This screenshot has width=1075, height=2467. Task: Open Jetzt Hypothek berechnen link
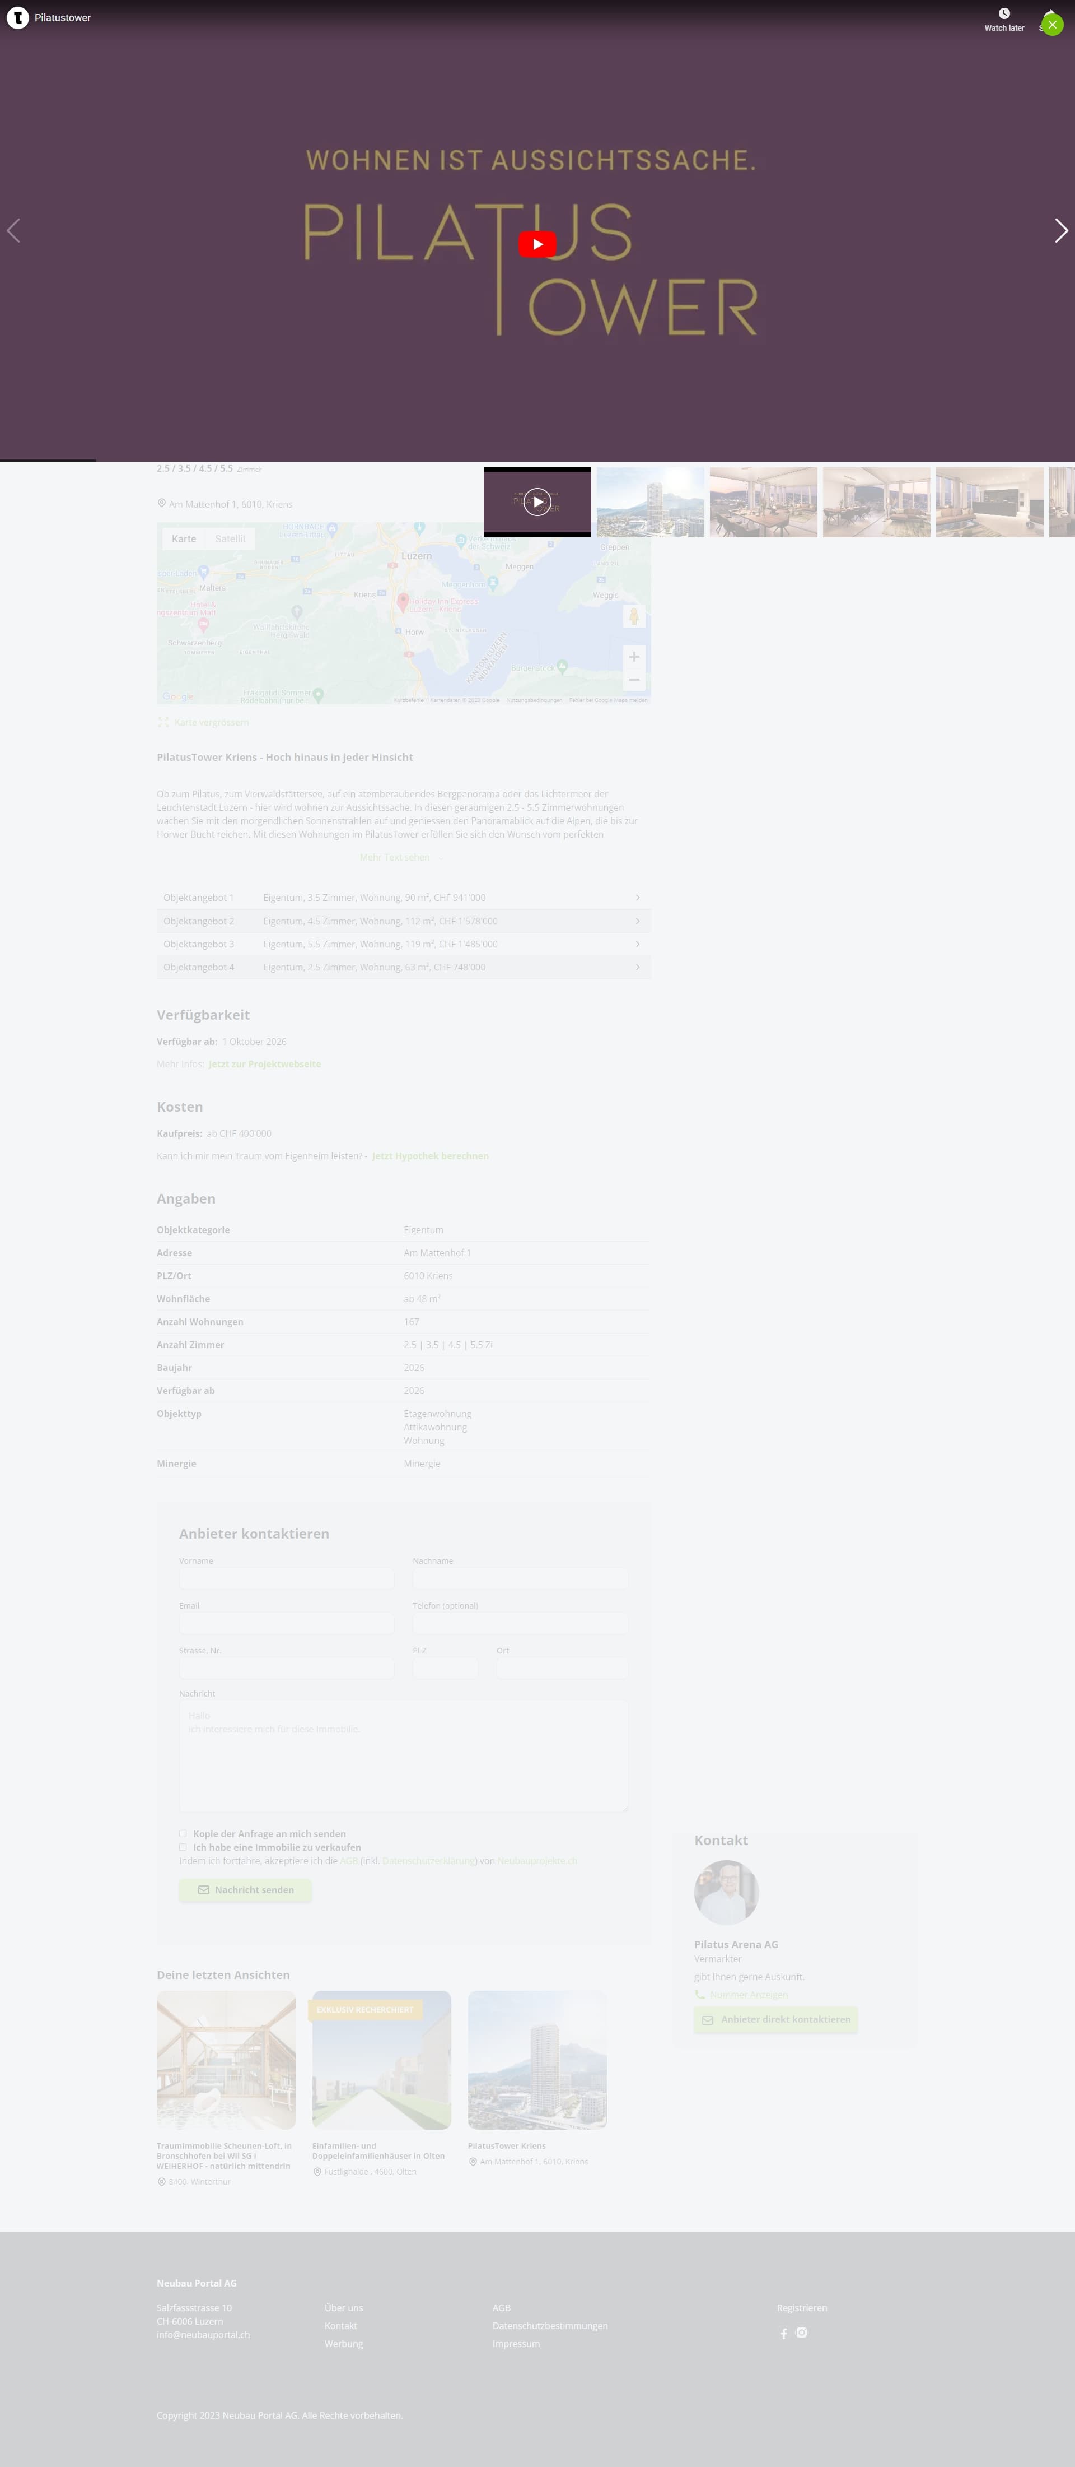430,1156
